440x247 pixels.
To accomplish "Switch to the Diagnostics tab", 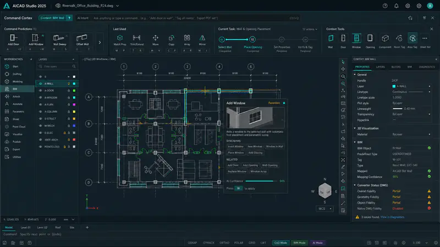I will tap(427, 67).
